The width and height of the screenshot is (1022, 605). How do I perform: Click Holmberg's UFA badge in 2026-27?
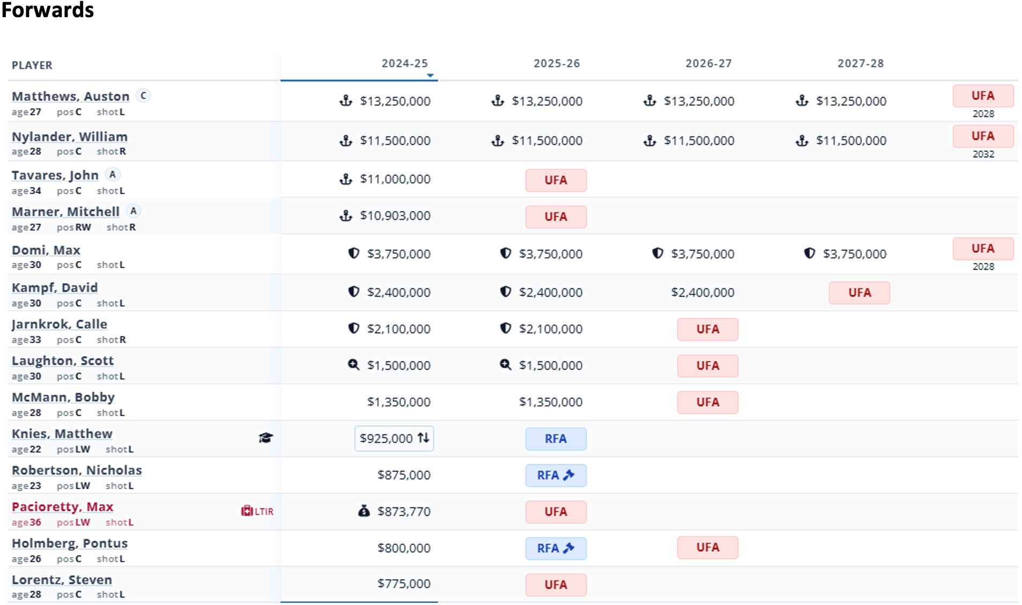pyautogui.click(x=707, y=548)
